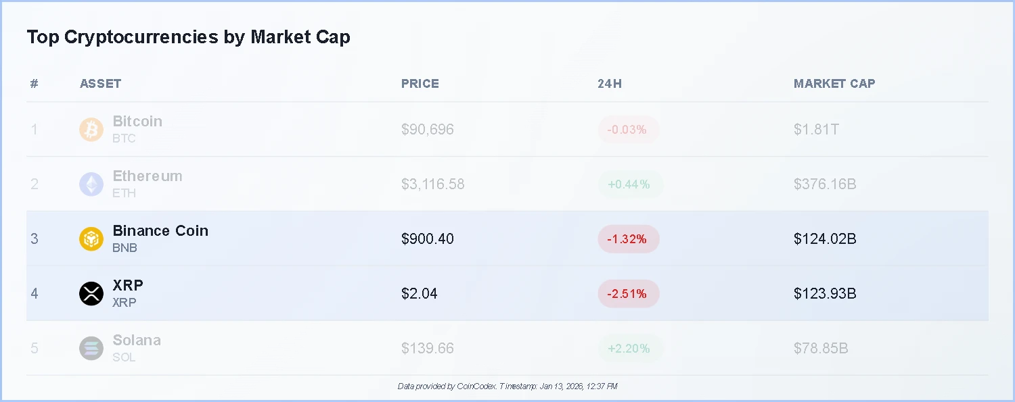Select the Solana asset name
Viewport: 1015px width, 402px height.
coord(137,341)
